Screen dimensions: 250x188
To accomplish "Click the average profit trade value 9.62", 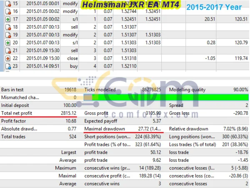I will click(x=157, y=160).
